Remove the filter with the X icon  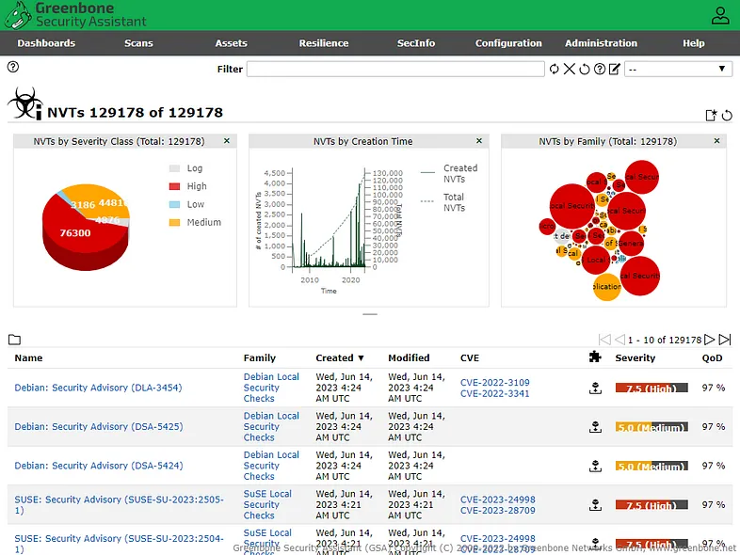coord(570,70)
